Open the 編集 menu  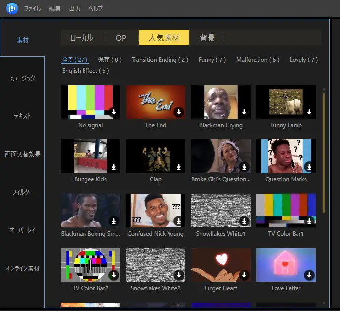click(55, 9)
